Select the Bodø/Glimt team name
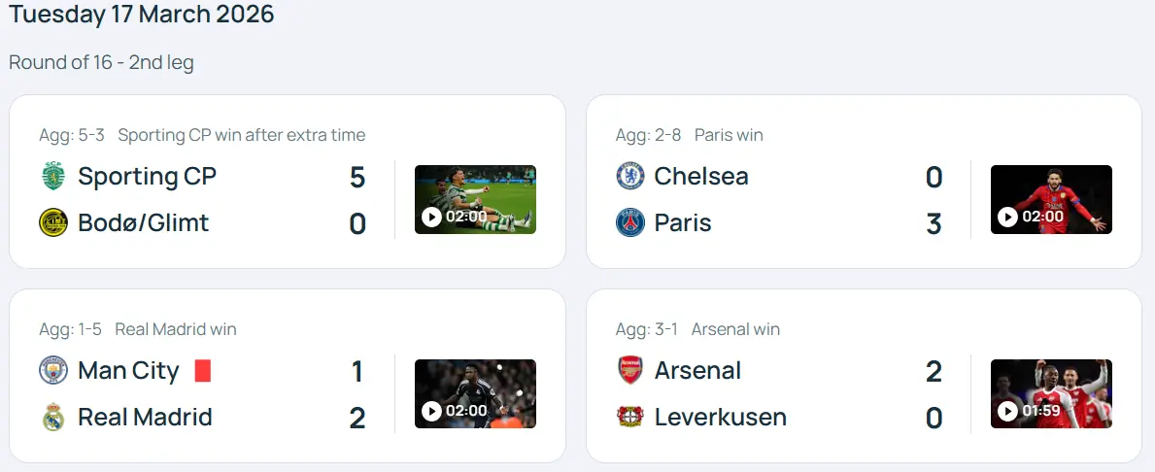This screenshot has width=1155, height=472. (143, 222)
